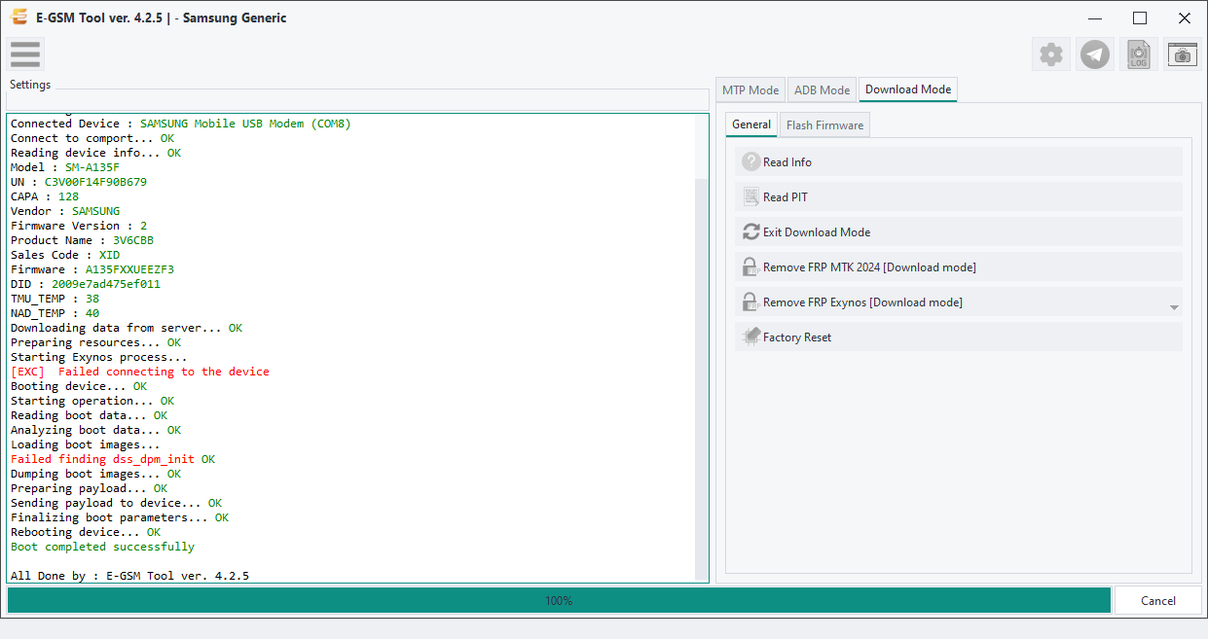Click the Connect to comport line
1208x639 pixels.
(x=92, y=138)
